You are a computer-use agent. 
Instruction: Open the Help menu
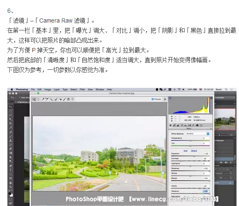point(109,89)
